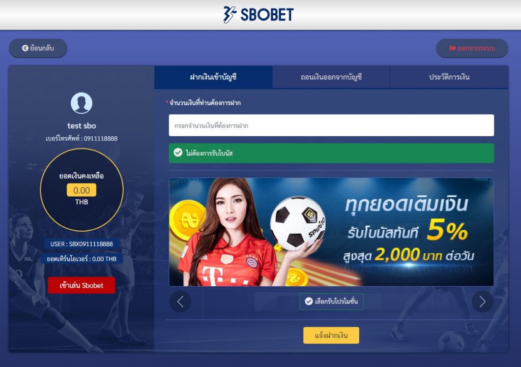521x367 pixels.
Task: Click the ออกจากระบบ logout button
Action: tap(472, 48)
